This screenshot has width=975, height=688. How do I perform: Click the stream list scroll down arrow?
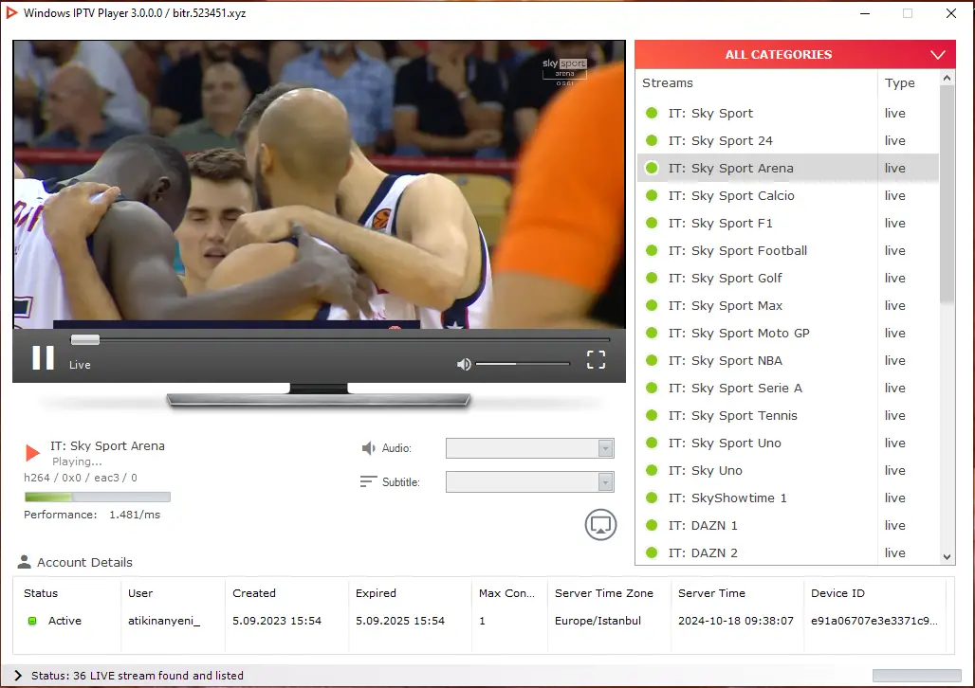pos(947,557)
